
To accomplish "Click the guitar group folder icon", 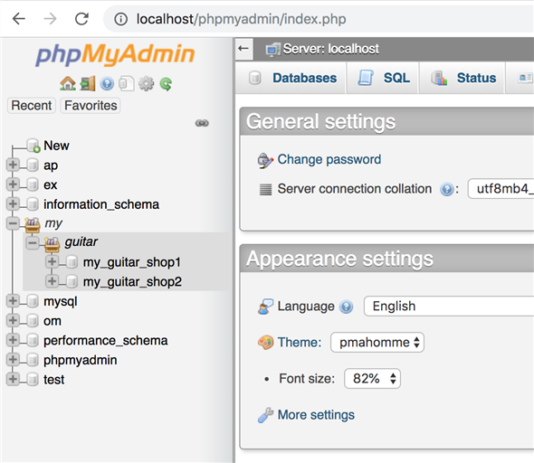I will [52, 244].
